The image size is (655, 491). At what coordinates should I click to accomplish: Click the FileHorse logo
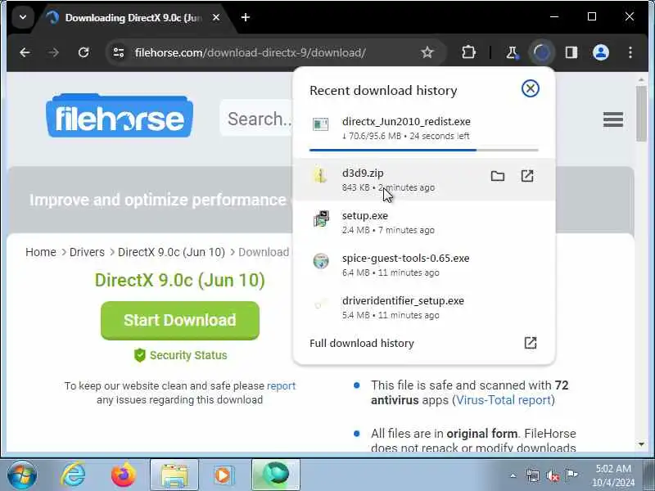pyautogui.click(x=120, y=115)
